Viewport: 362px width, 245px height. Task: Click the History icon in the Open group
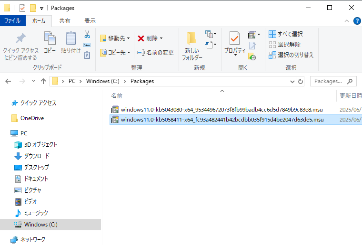coord(252,57)
